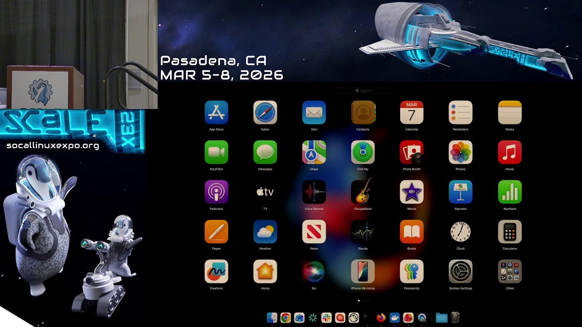
Task: Open the Home app
Action: 265,272
